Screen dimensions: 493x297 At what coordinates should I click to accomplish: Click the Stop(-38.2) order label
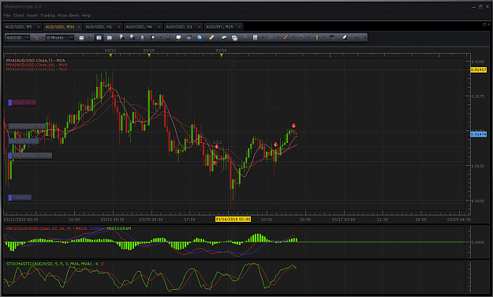click(22, 103)
